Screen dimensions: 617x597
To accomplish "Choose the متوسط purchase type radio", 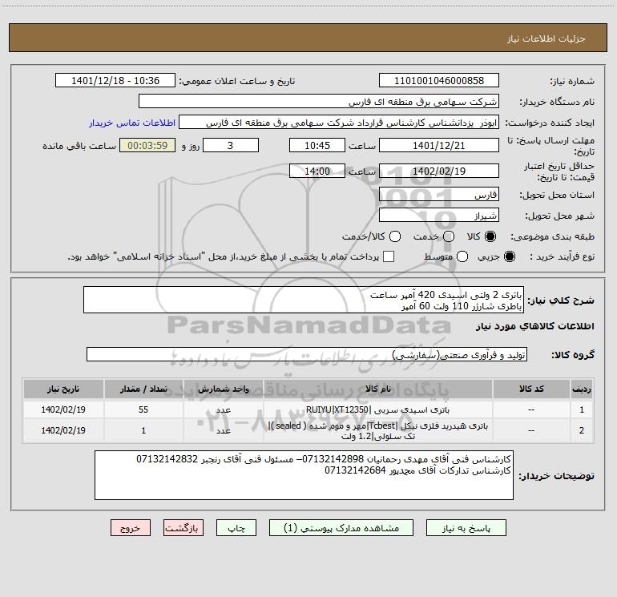I will [x=462, y=256].
